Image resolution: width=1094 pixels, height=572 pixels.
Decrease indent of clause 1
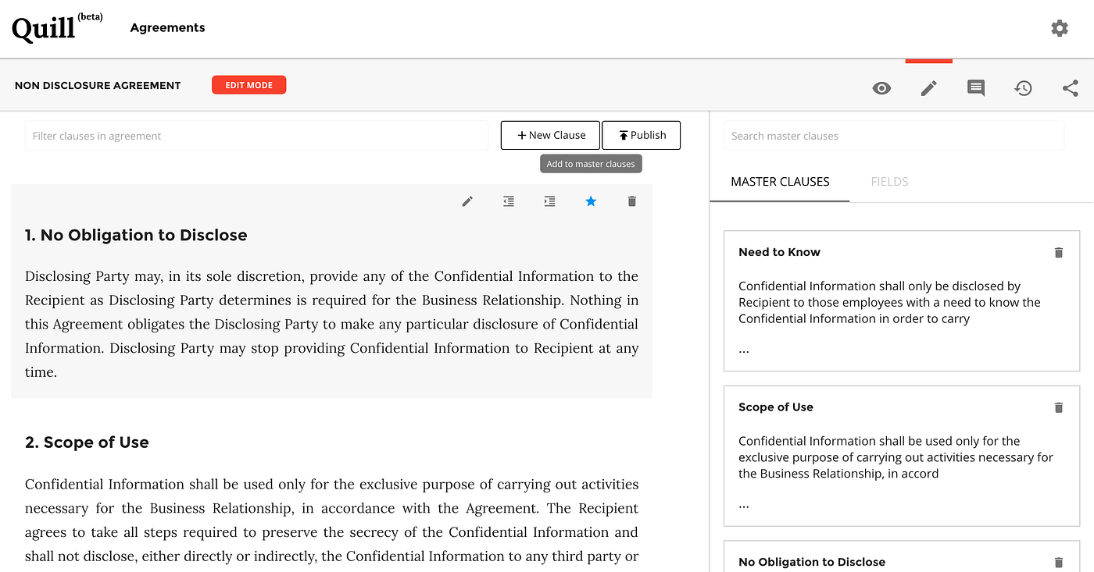[509, 201]
